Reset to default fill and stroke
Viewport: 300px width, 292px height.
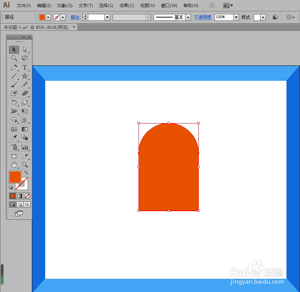pos(11,188)
